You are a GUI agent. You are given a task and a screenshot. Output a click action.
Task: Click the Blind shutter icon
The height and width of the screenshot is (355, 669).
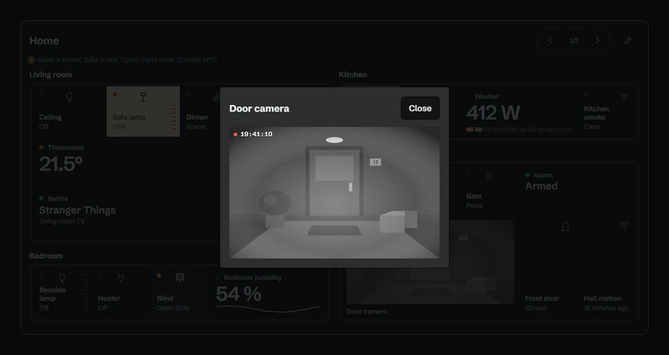click(180, 278)
